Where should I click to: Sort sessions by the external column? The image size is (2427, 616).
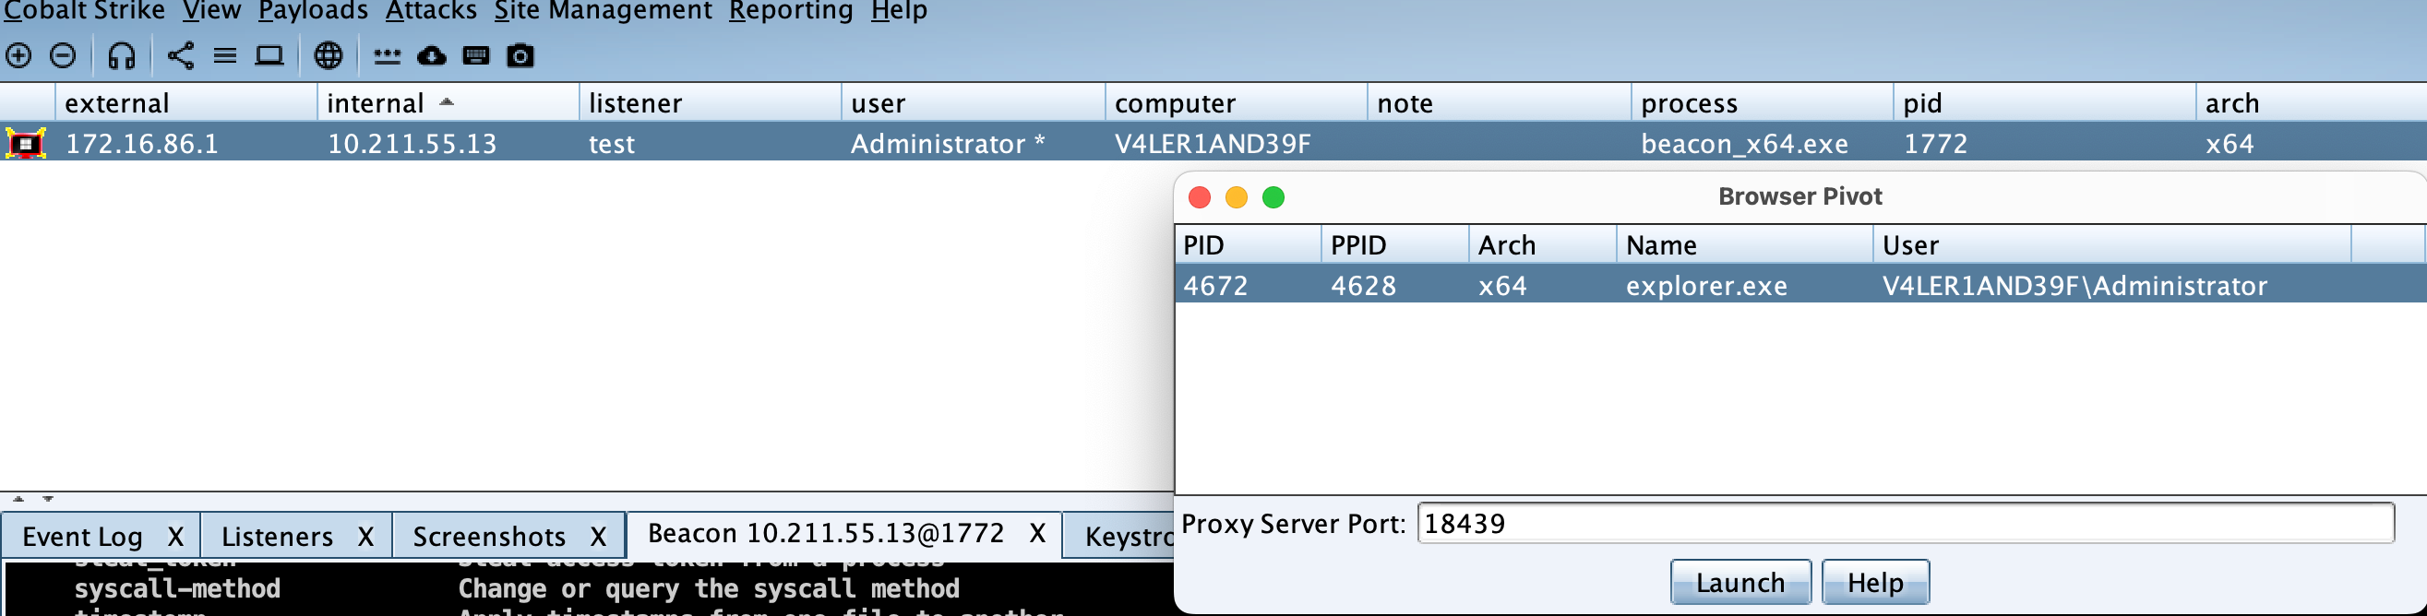coord(185,102)
